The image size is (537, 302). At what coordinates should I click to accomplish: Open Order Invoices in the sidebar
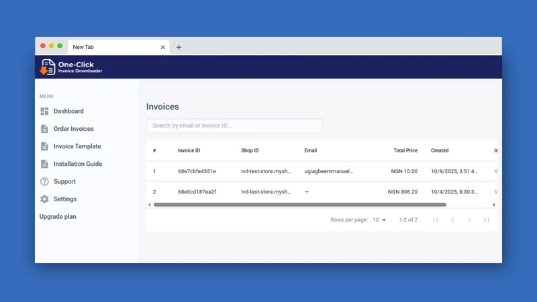click(73, 129)
